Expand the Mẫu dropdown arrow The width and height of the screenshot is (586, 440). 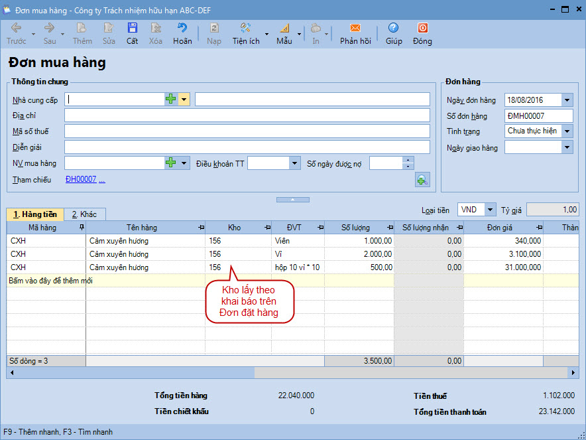[300, 34]
